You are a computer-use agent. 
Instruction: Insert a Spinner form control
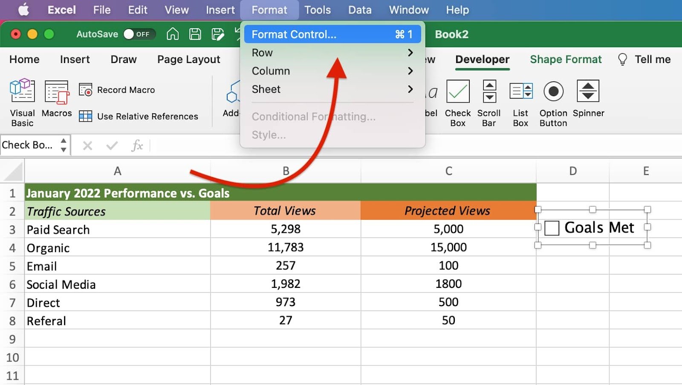tap(588, 91)
